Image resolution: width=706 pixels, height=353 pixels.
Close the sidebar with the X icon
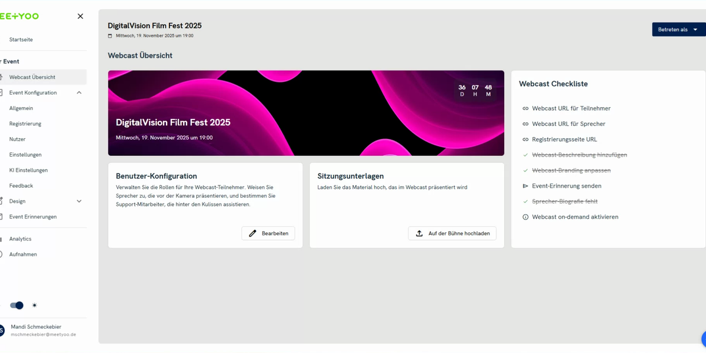pyautogui.click(x=81, y=16)
